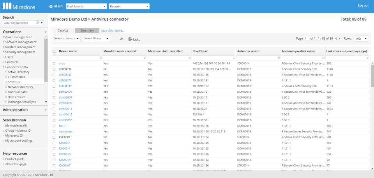
Task: Click the sidebar Operations scrollbar thumb
Action: coord(46,60)
